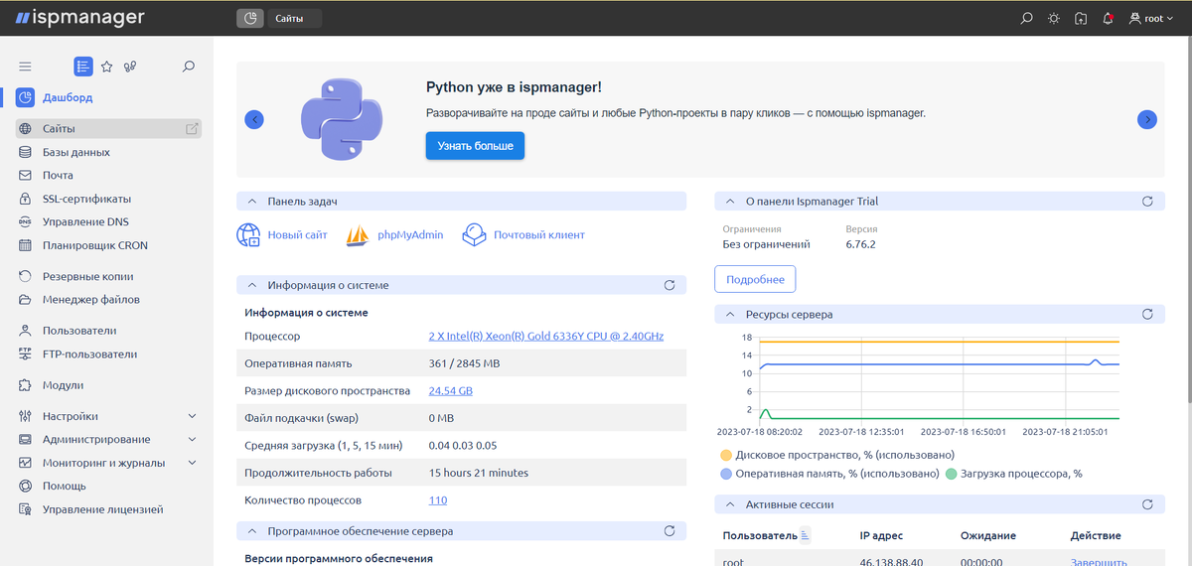
Task: Open the 110 processes count link
Action: [438, 500]
